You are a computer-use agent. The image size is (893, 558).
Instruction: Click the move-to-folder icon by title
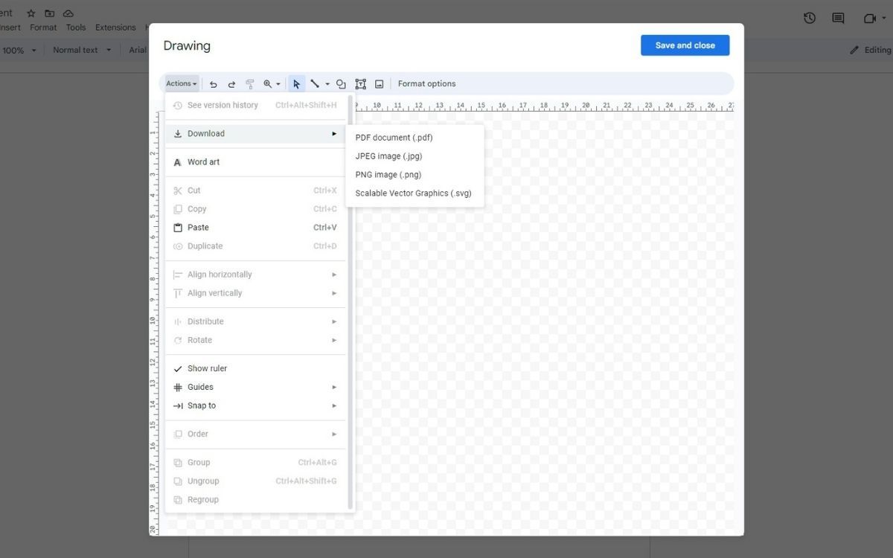(x=50, y=13)
